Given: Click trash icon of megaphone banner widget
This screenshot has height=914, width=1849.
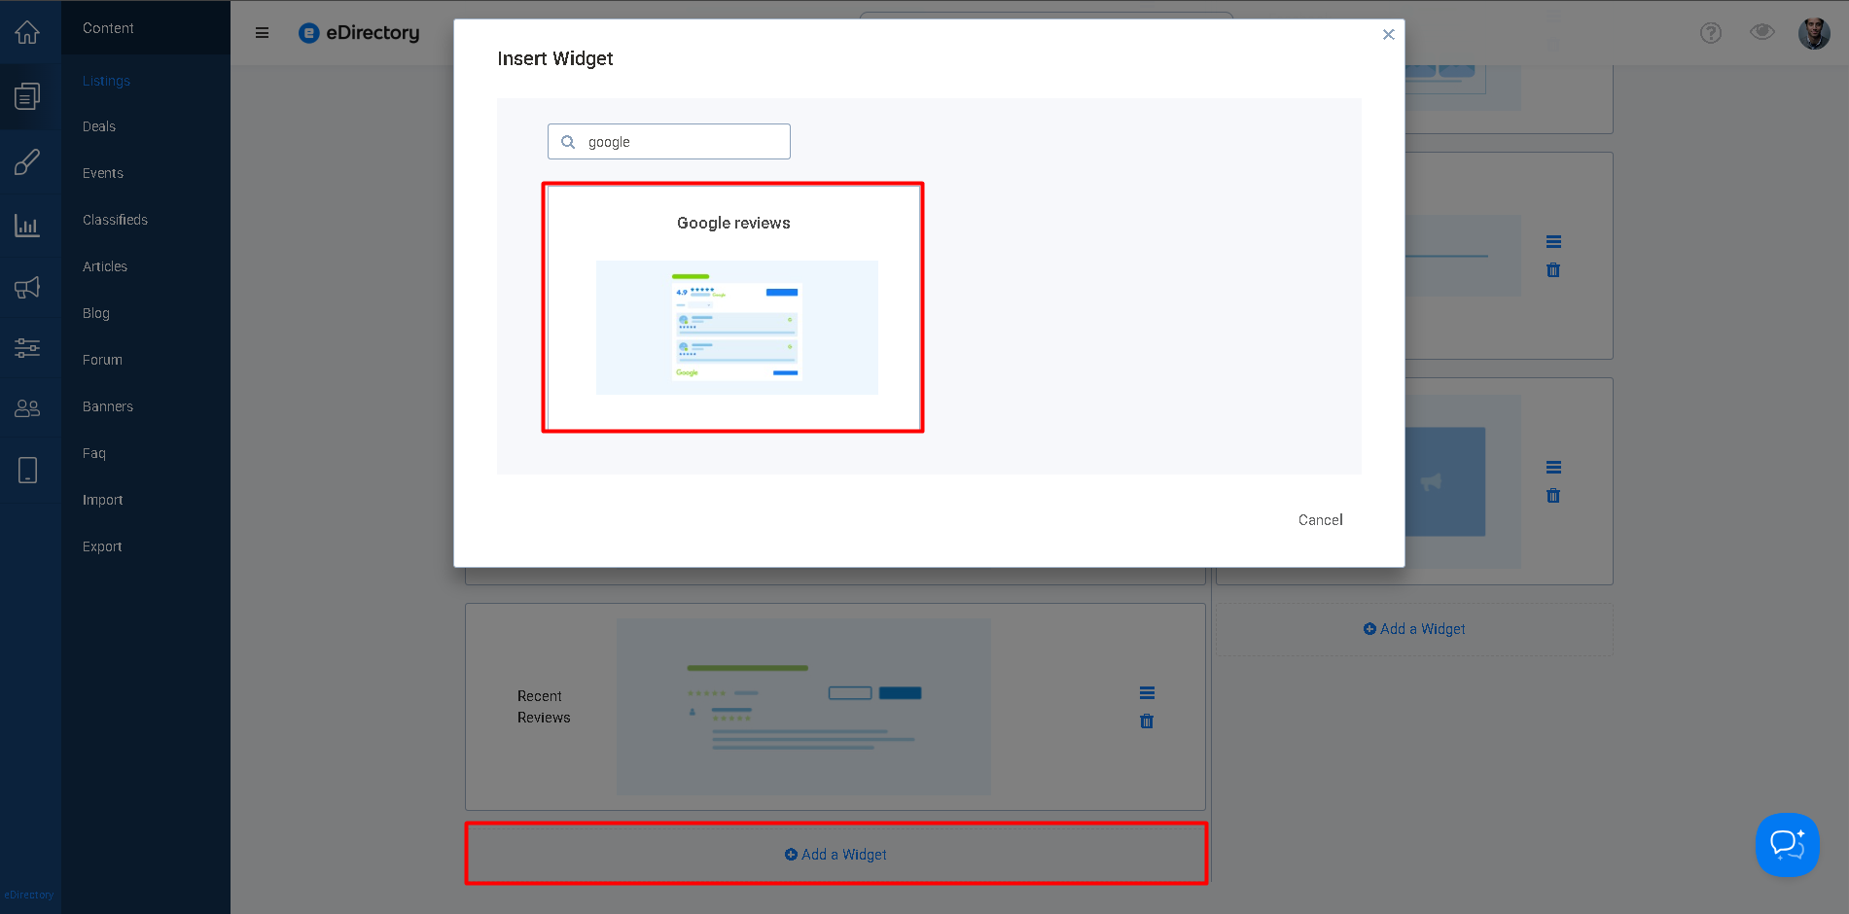Looking at the screenshot, I should pos(1553,496).
